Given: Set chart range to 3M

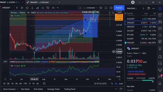Looking at the screenshot, I should [16, 84].
